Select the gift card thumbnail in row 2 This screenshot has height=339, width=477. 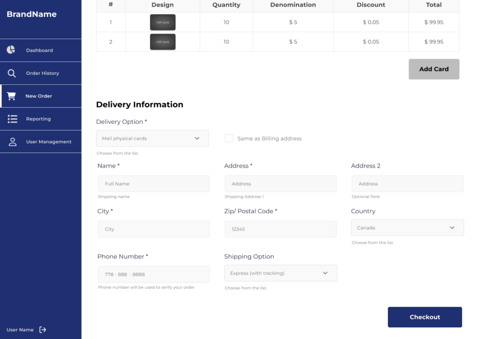[163, 42]
